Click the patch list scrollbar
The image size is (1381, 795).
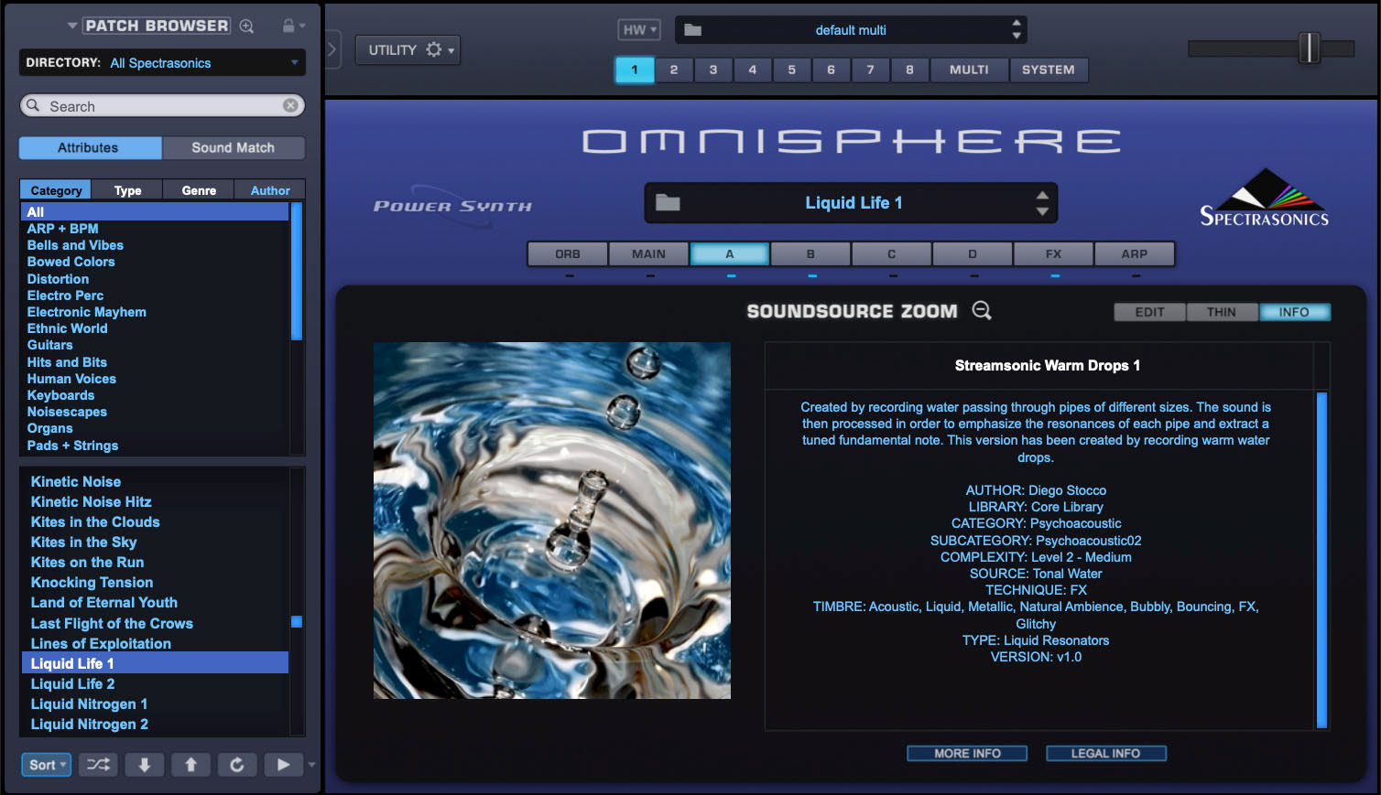coord(296,621)
